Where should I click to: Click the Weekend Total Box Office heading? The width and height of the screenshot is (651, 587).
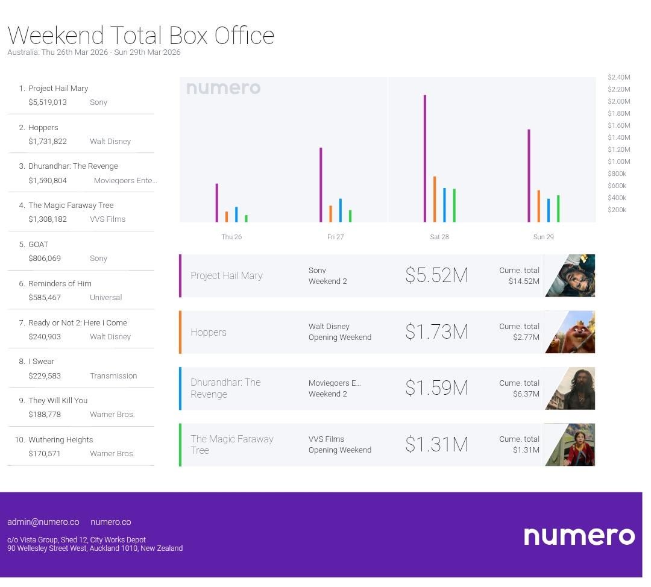141,36
